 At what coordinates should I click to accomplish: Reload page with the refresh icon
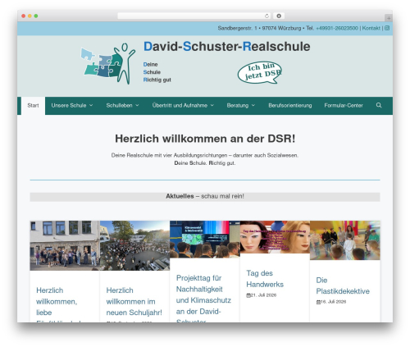pyautogui.click(x=266, y=16)
